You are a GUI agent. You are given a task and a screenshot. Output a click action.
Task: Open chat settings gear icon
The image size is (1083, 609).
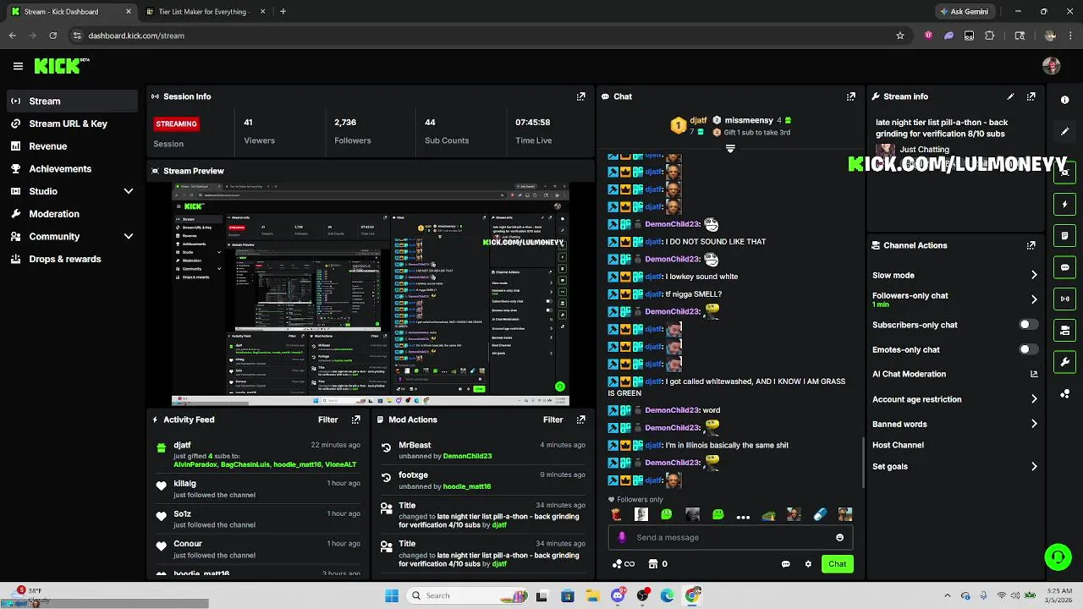click(808, 564)
